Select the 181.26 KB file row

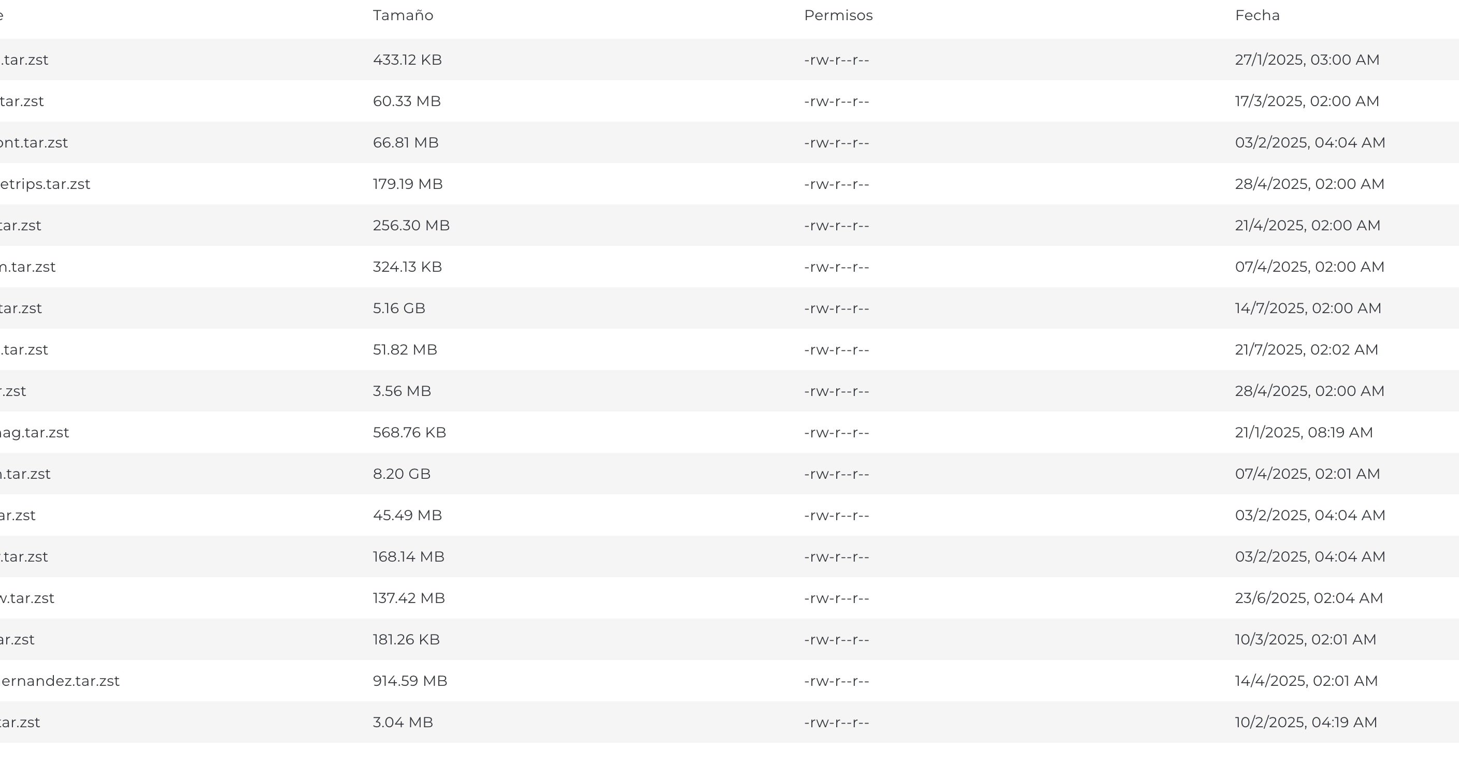coord(729,639)
